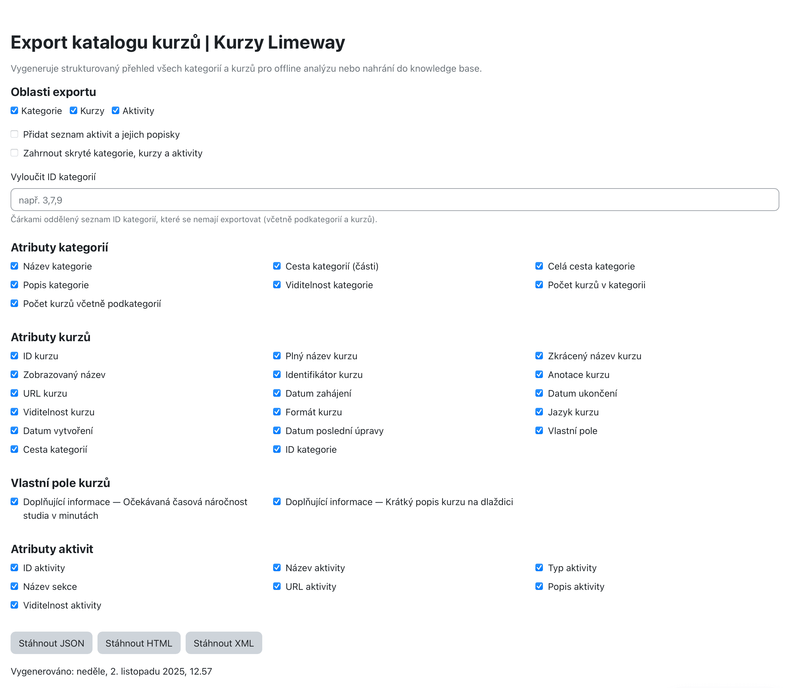Uncheck Název kategorie attribute
This screenshot has width=793, height=688.
pyautogui.click(x=14, y=266)
